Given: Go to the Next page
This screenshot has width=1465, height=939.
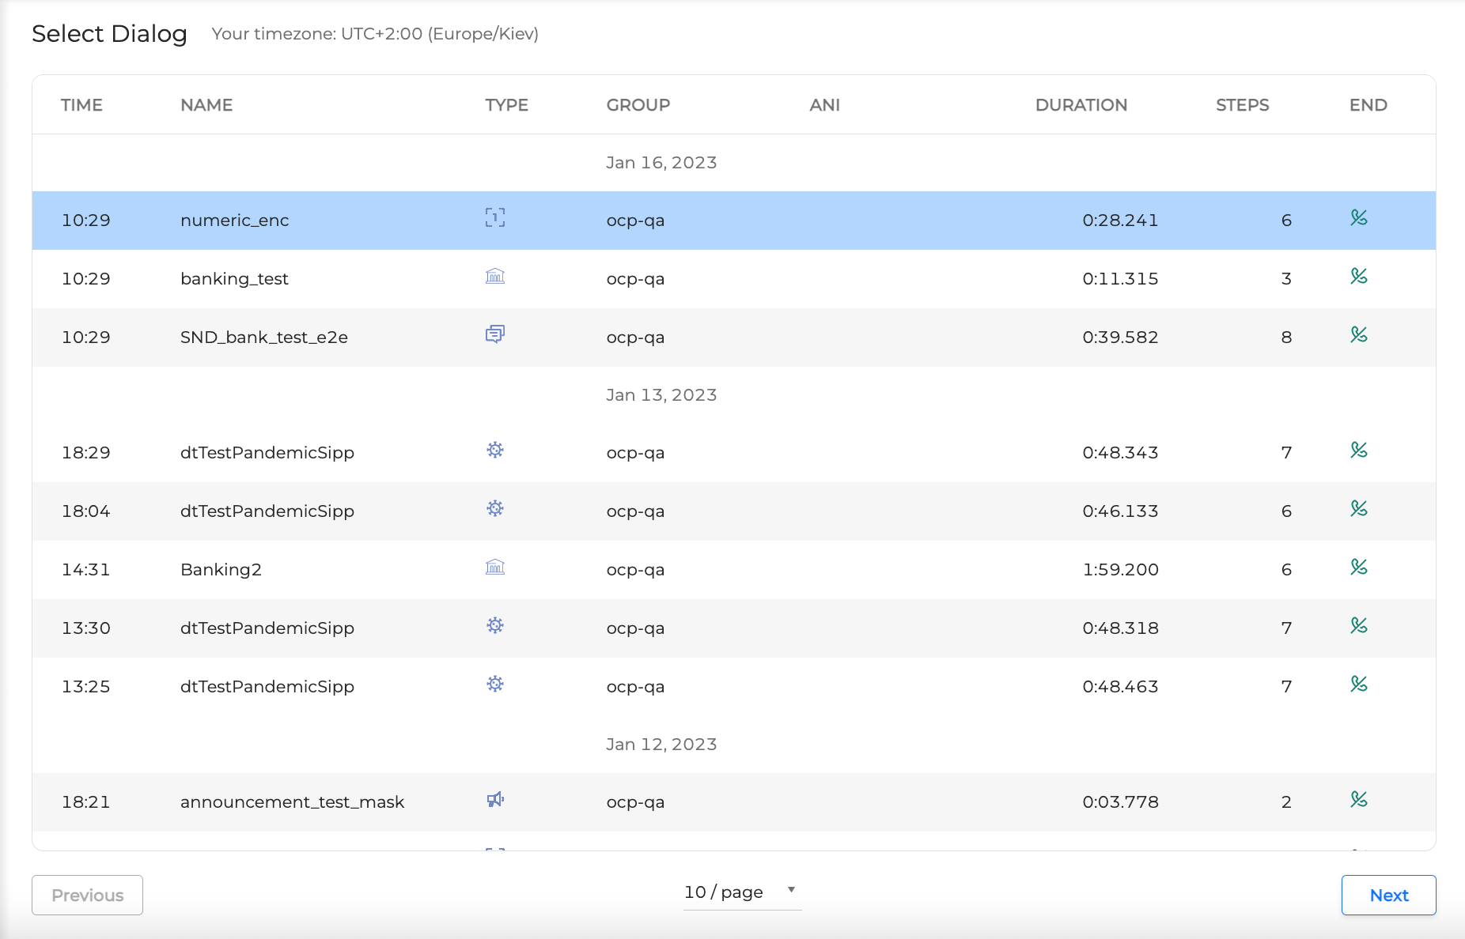Looking at the screenshot, I should (1388, 896).
